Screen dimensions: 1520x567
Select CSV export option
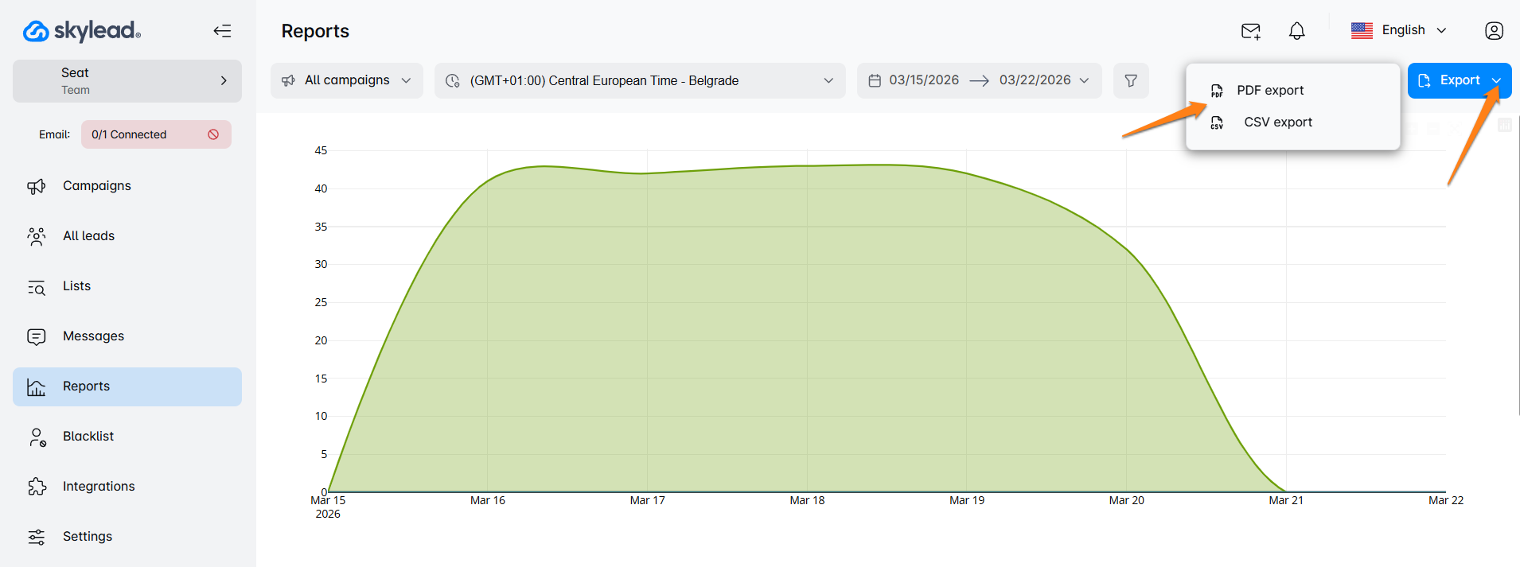click(x=1277, y=122)
